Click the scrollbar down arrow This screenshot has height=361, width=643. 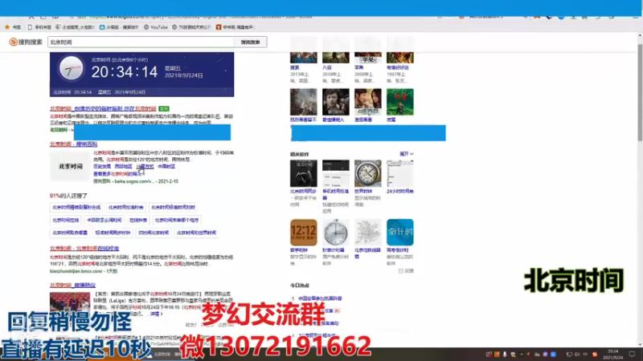(x=640, y=345)
